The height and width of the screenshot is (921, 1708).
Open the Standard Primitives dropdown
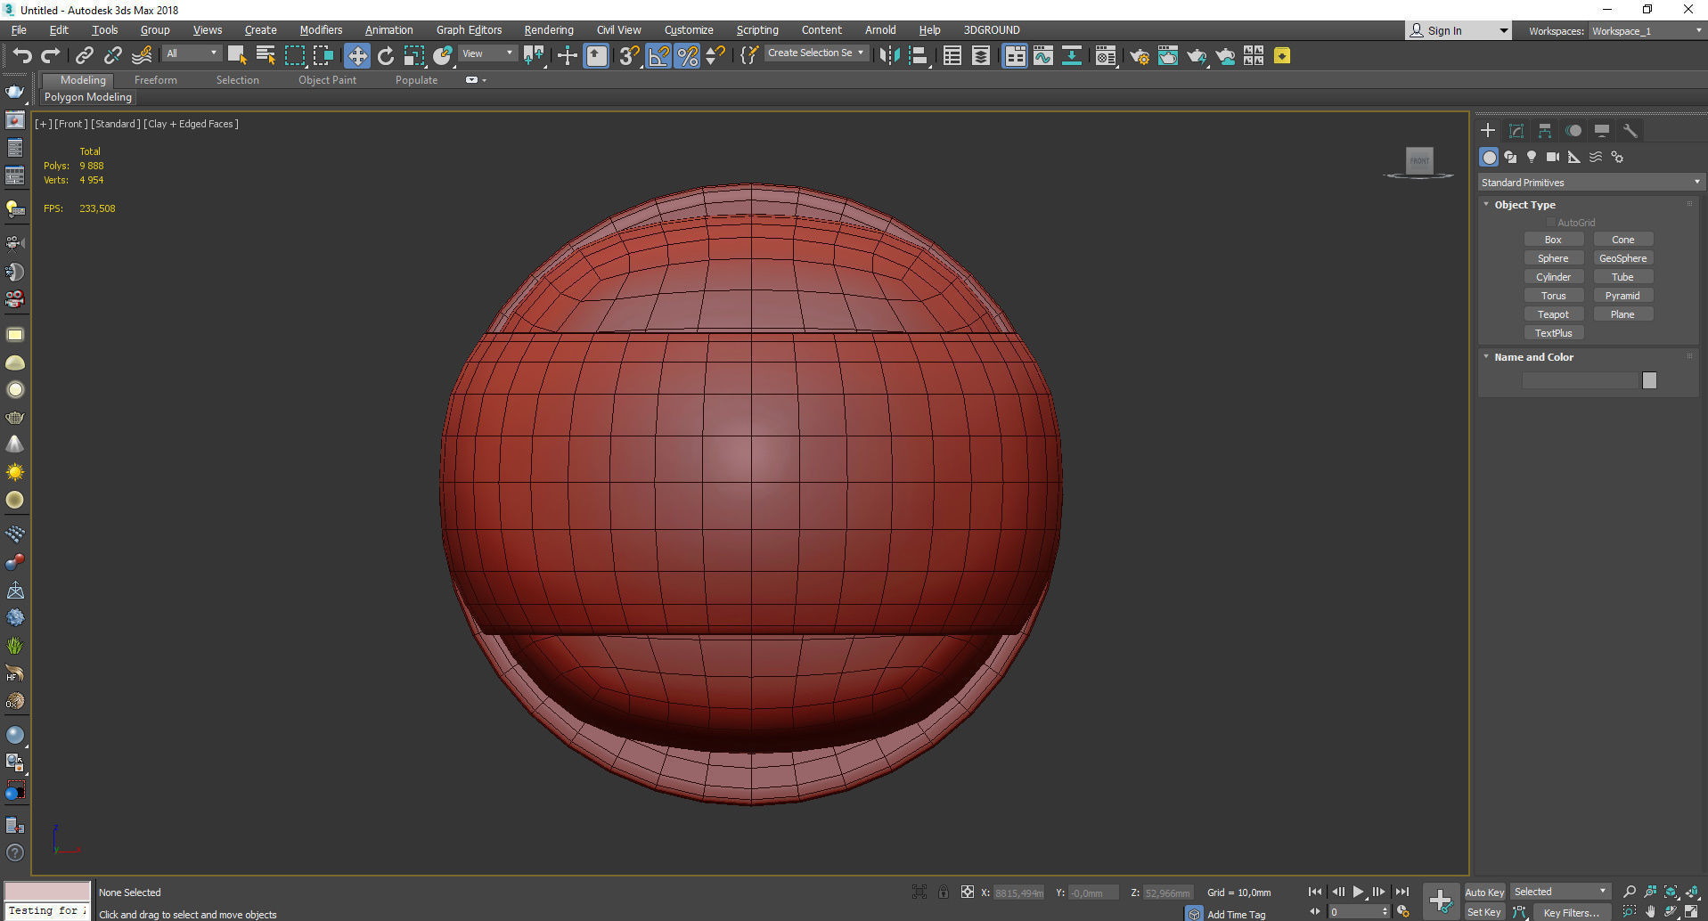[x=1590, y=183]
